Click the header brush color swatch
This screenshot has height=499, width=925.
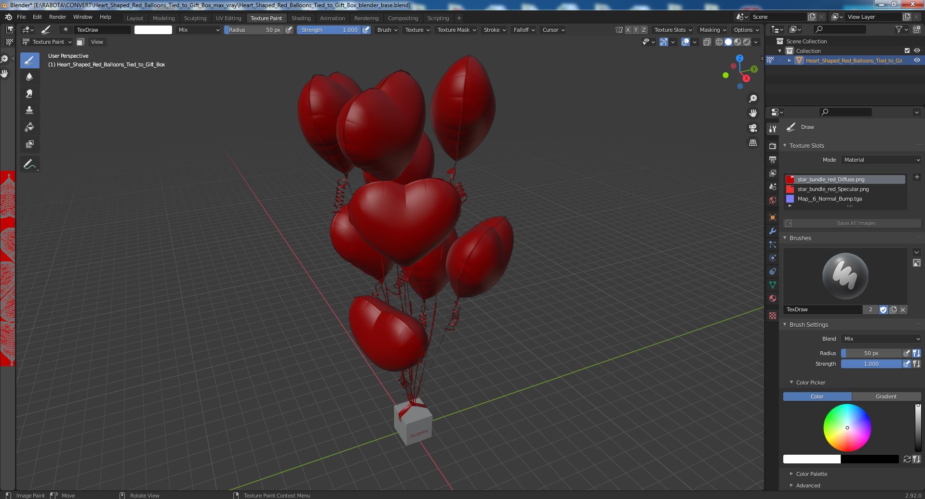click(x=153, y=30)
